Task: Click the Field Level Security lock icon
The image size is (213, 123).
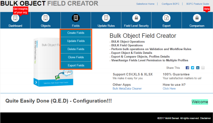Action: (136, 18)
